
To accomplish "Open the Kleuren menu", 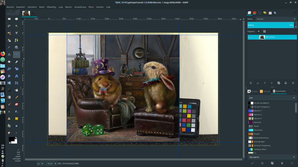I will point(68,7).
